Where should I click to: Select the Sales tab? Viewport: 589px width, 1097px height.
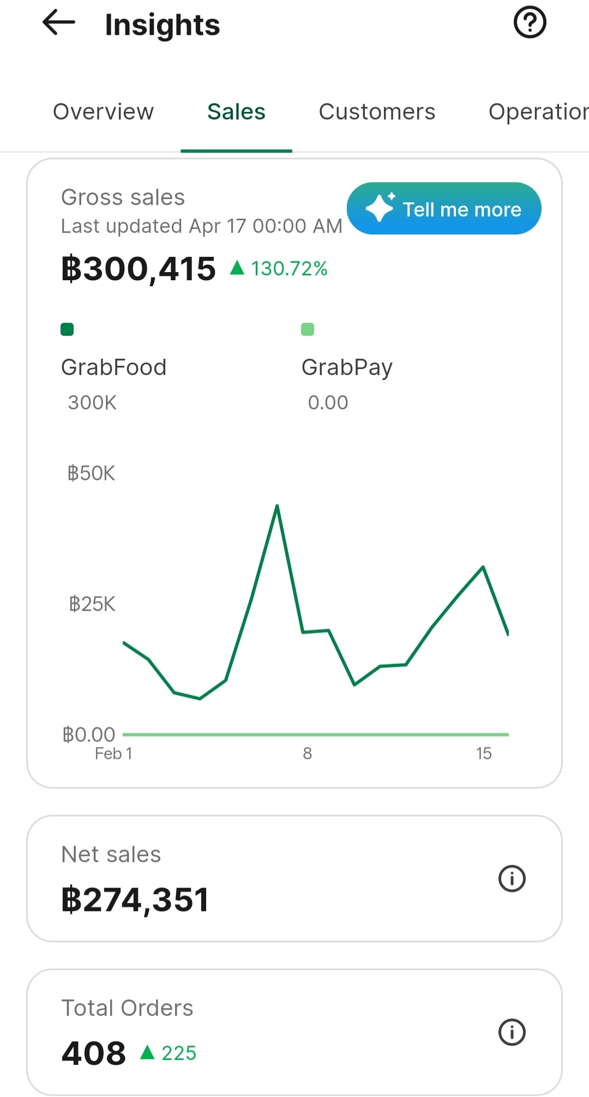point(236,112)
